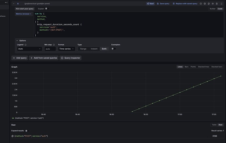Viewport: 226px width, 143px height.
Task: Click Save query
Action: tap(163, 4)
